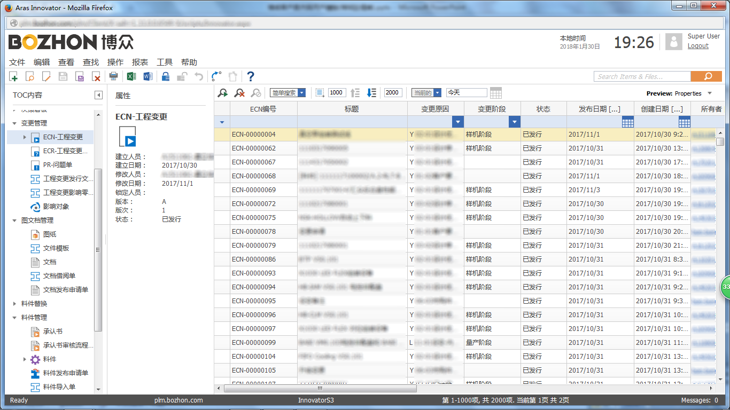Image resolution: width=730 pixels, height=410 pixels.
Task: Select 承认书 in the TOC tree
Action: (x=53, y=332)
